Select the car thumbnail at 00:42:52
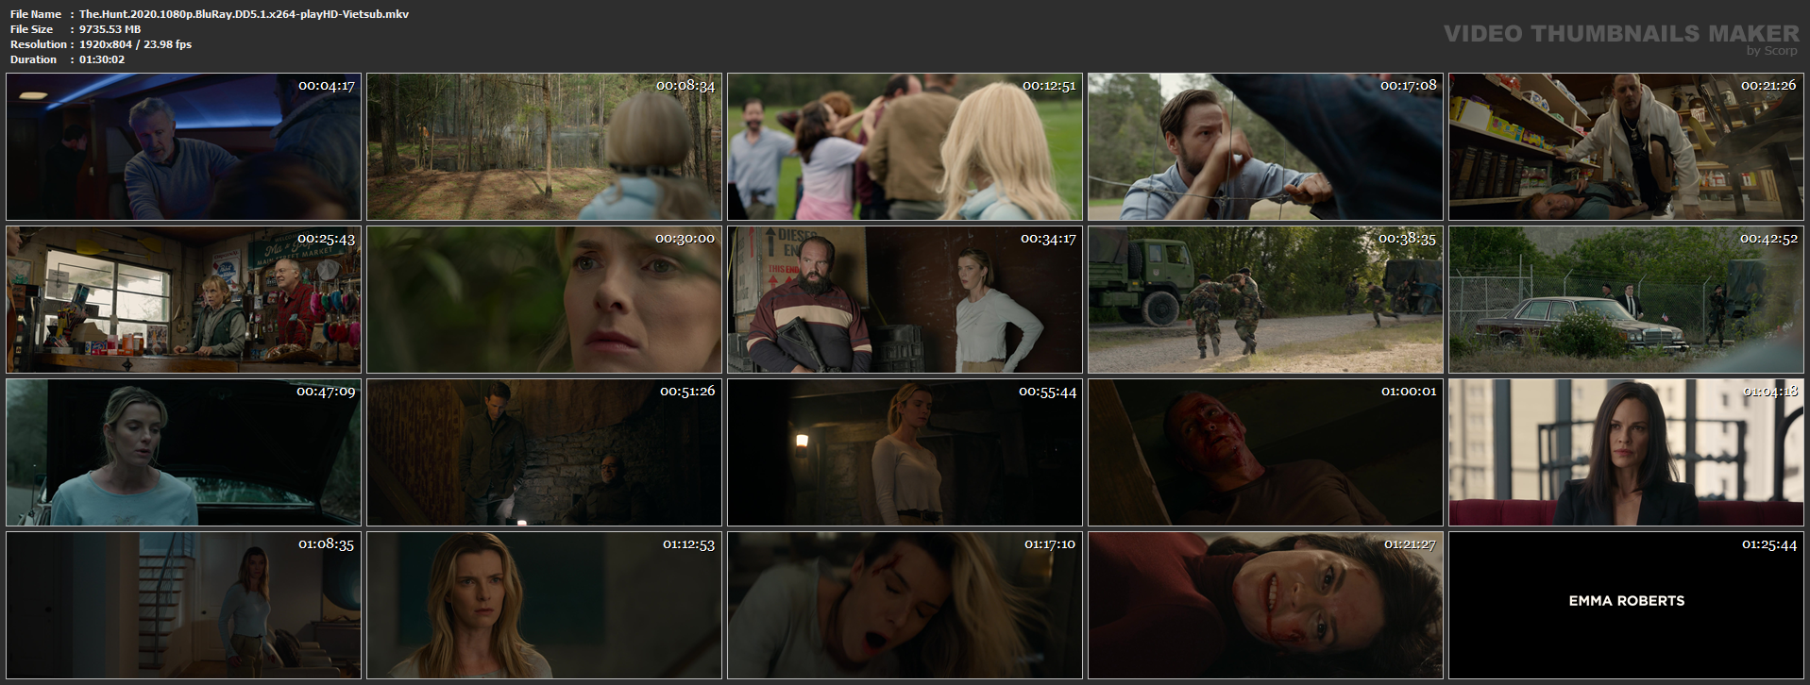 tap(1626, 299)
